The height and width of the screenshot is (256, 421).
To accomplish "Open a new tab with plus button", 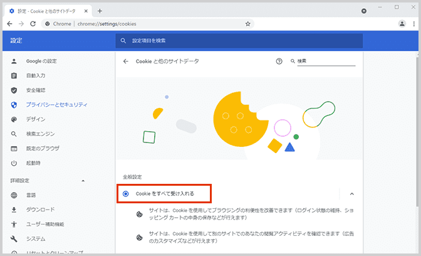I will click(x=100, y=11).
